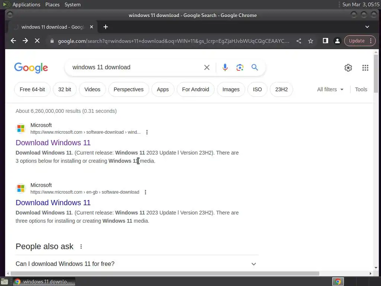Search by image with Google Lens icon
This screenshot has height=286, width=381.
pyautogui.click(x=240, y=67)
